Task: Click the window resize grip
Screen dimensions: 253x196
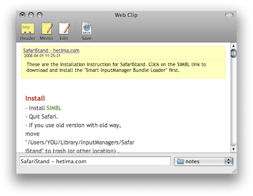Action: (x=234, y=171)
